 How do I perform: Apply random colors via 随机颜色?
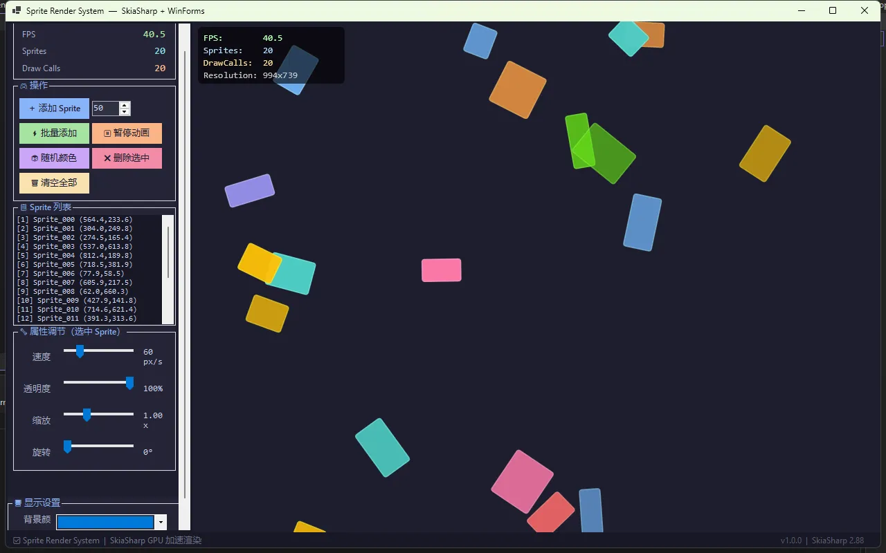[54, 158]
